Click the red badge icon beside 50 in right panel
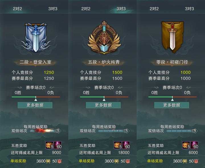The height and width of the screenshot is (168, 205). coord(196,161)
